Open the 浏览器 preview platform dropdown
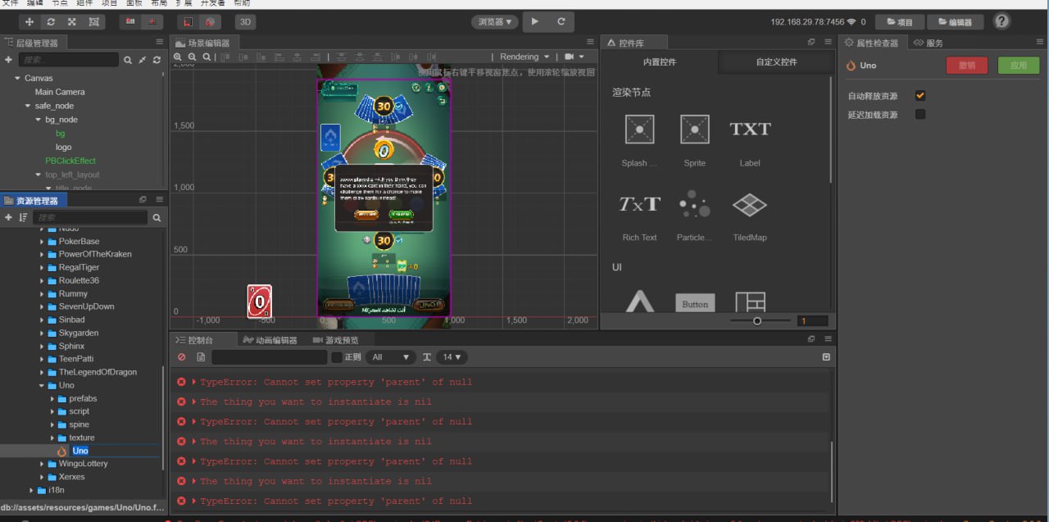This screenshot has height=522, width=1049. [x=495, y=22]
